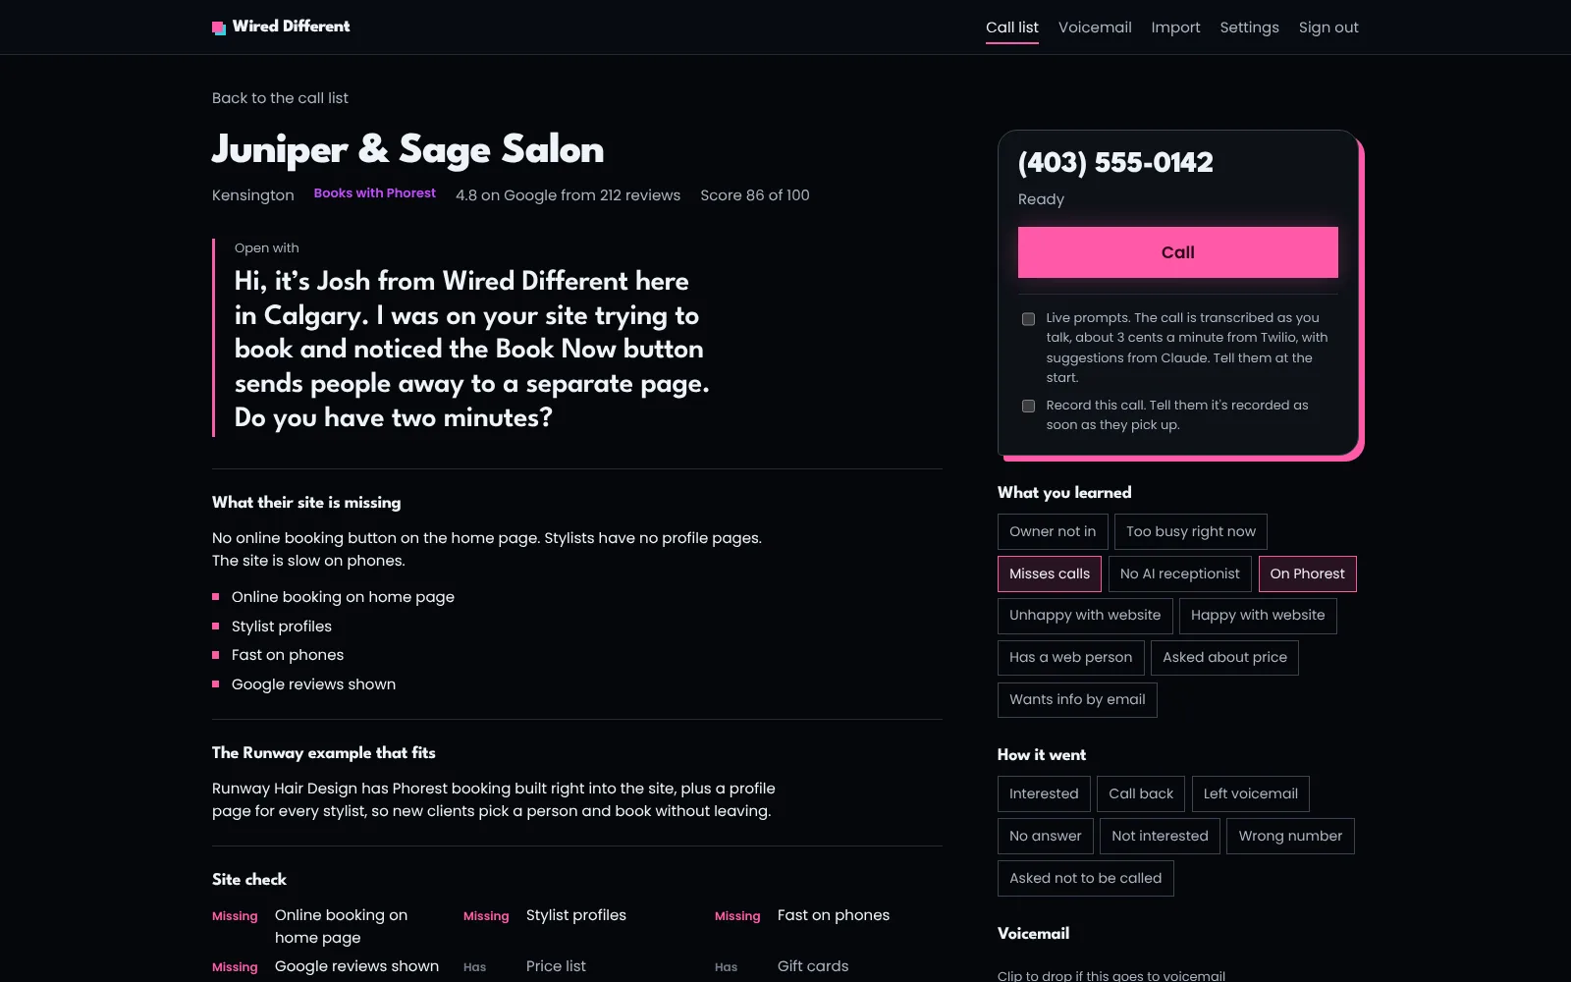Enable the Live prompts checkbox
Image resolution: width=1571 pixels, height=982 pixels.
click(x=1028, y=319)
